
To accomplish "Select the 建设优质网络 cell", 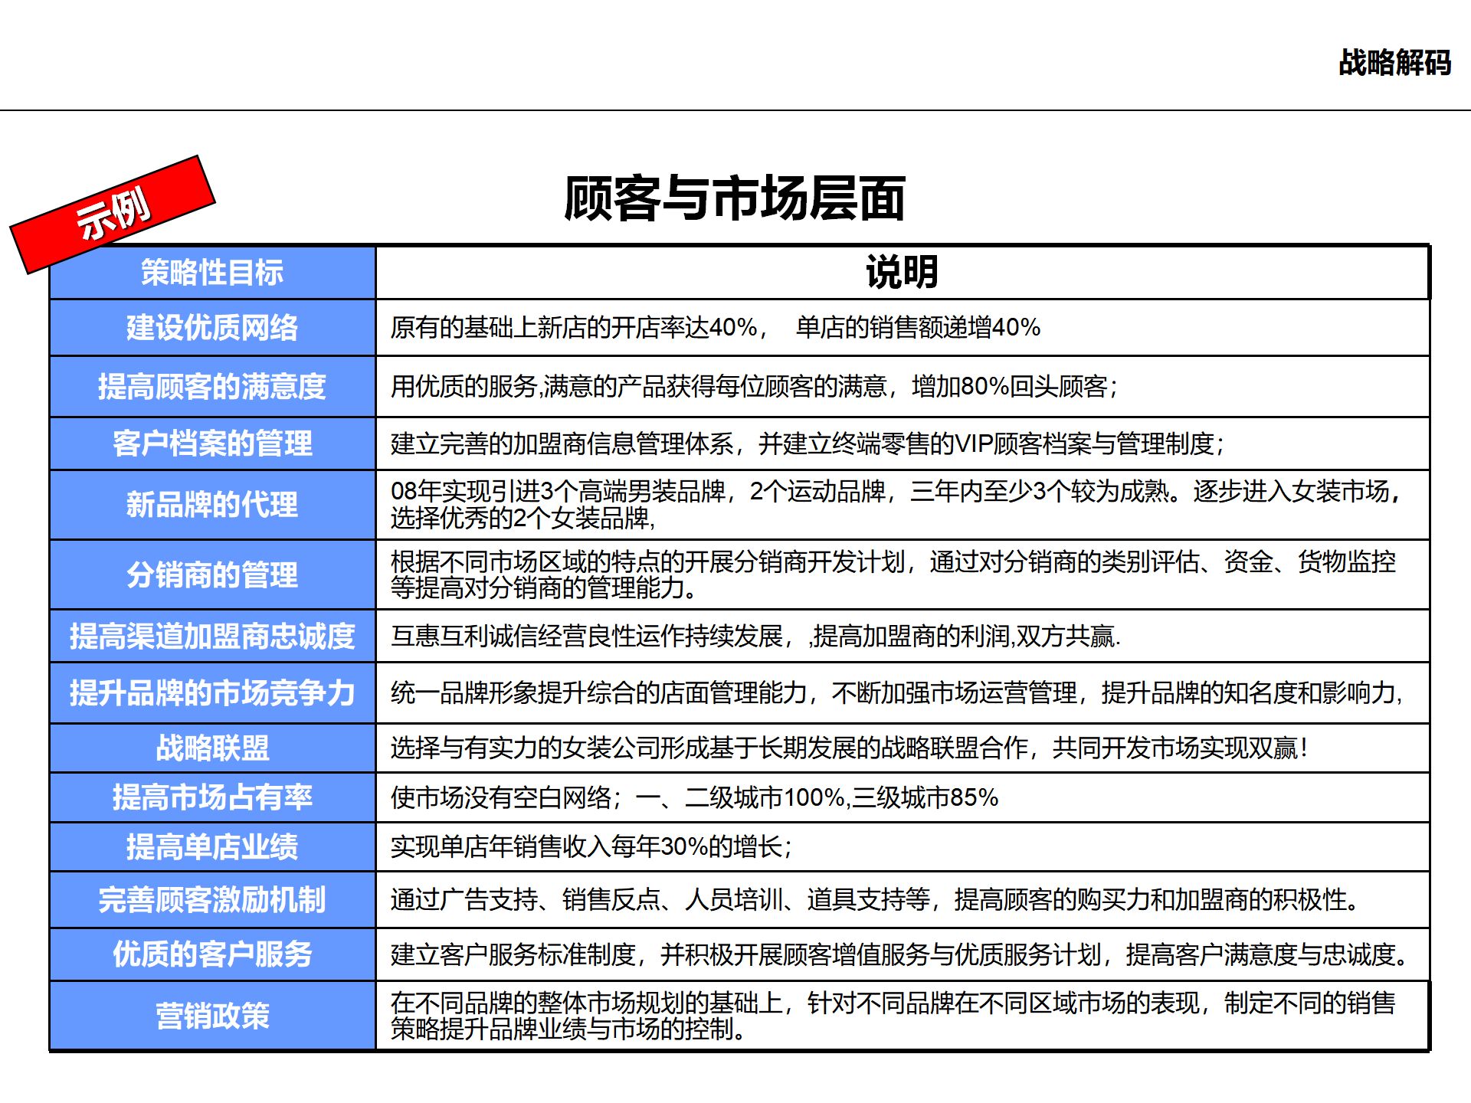I will (212, 328).
